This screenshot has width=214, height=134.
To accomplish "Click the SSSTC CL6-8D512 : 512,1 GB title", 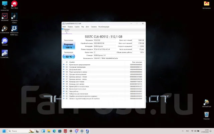I will click(x=103, y=37).
